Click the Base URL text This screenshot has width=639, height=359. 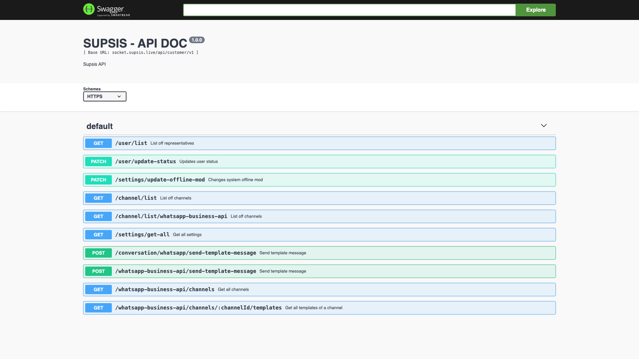click(141, 53)
